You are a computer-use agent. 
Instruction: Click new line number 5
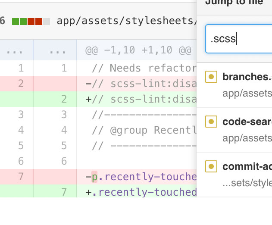click(64, 146)
